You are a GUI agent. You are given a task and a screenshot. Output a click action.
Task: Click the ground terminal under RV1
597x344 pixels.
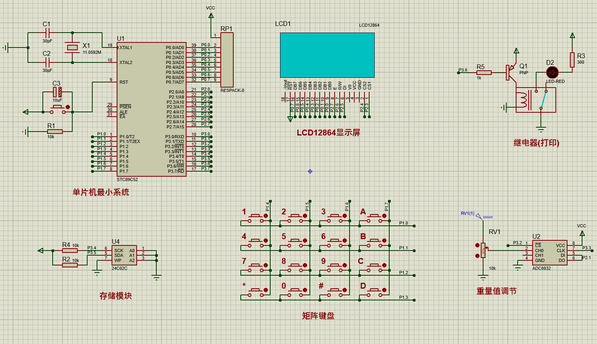coord(483,278)
